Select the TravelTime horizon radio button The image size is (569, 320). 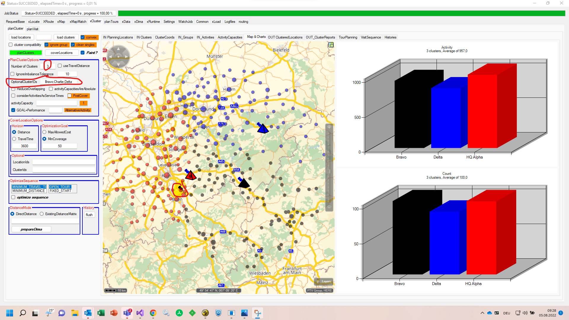tap(14, 139)
